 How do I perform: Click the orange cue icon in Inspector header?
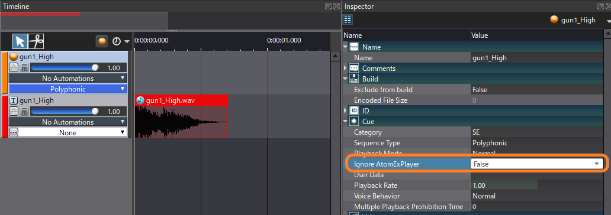tap(554, 20)
